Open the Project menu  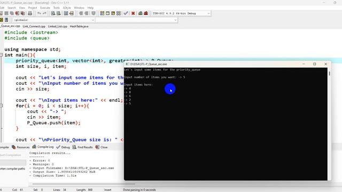[x=33, y=7]
